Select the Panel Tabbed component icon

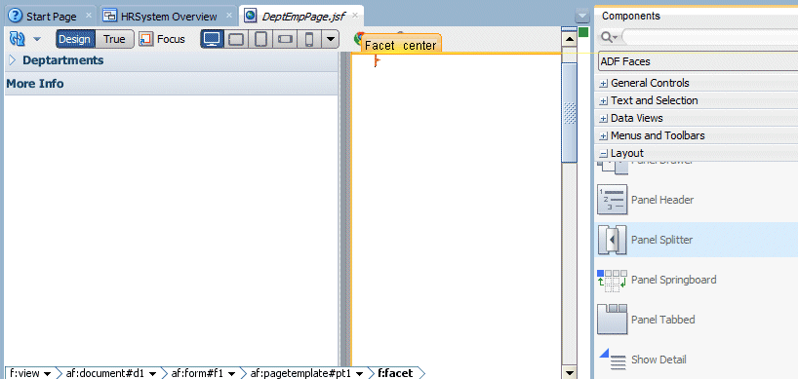coord(613,319)
